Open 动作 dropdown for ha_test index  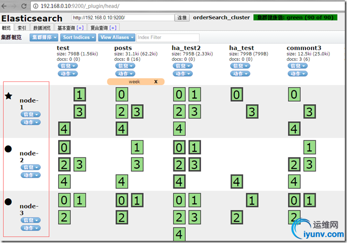pyautogui.click(x=240, y=74)
